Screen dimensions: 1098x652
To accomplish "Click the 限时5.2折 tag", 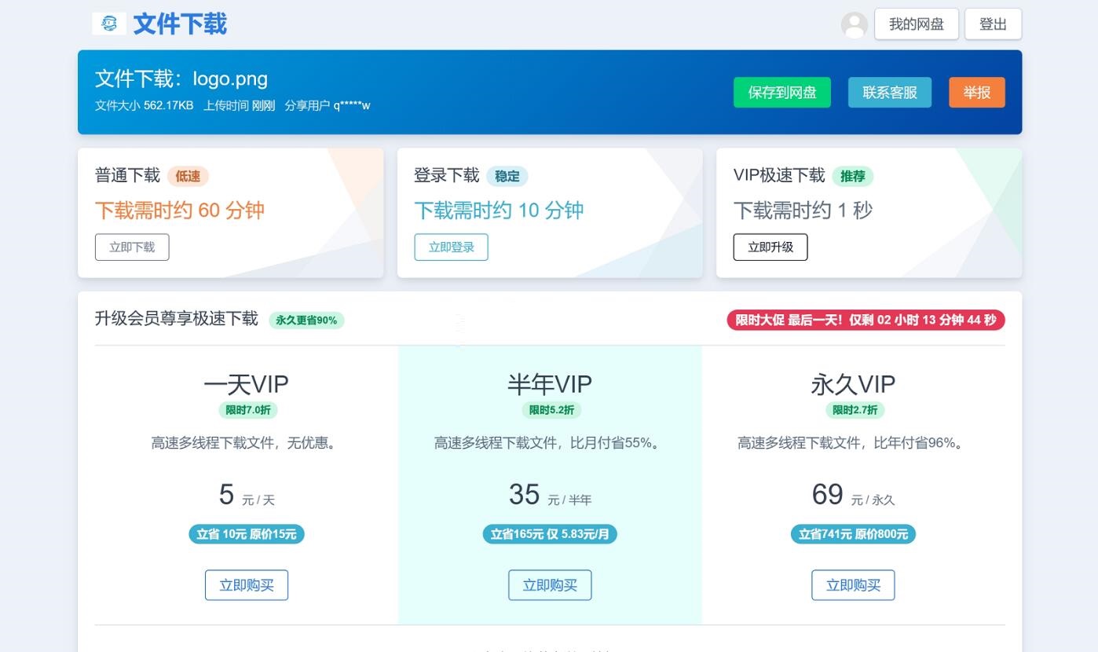I will click(551, 410).
